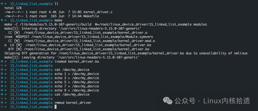Click the rmmod kernel_driver command text
Screen dimensions: 258x111
pos(73,103)
